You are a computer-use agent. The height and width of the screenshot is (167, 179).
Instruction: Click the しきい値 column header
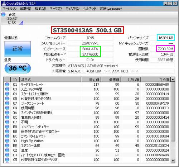[131, 80]
